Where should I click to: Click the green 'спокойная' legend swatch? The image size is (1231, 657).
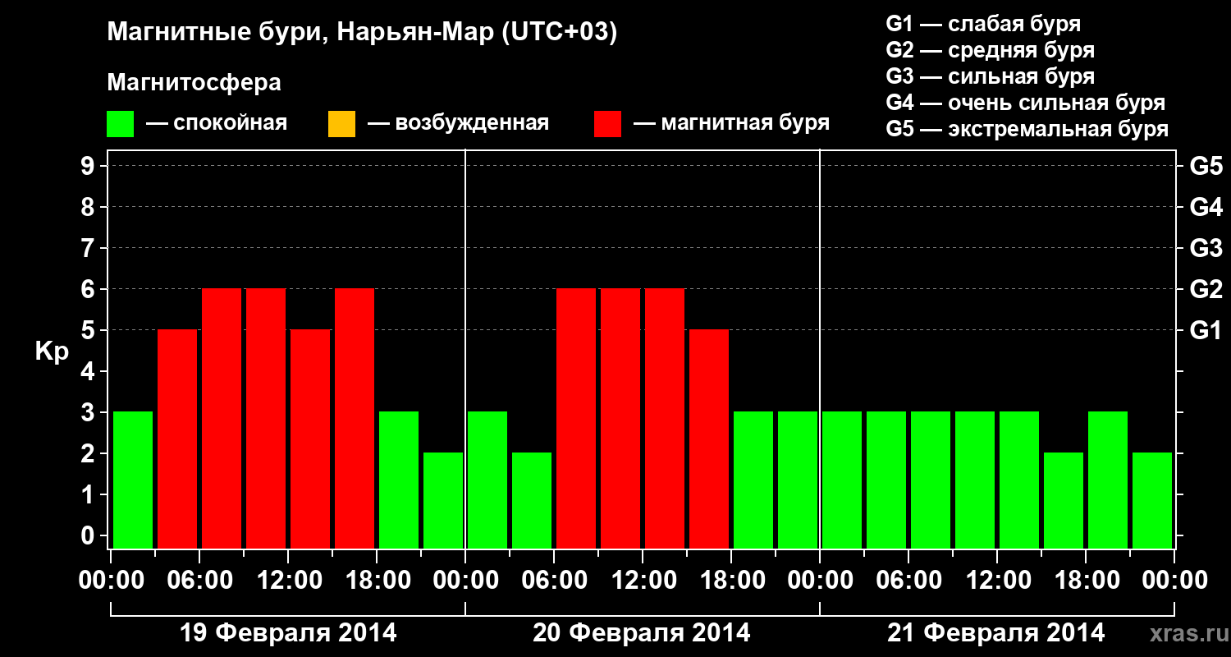[121, 124]
